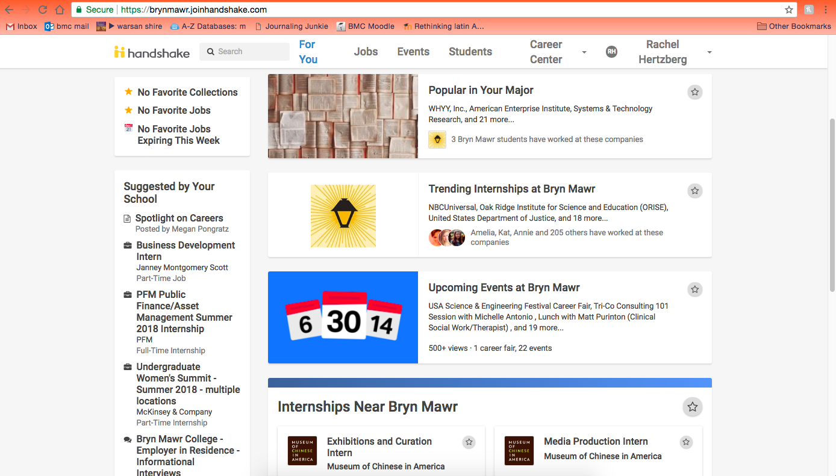Open No Favorite Collections link
836x476 pixels.
pyautogui.click(x=187, y=92)
